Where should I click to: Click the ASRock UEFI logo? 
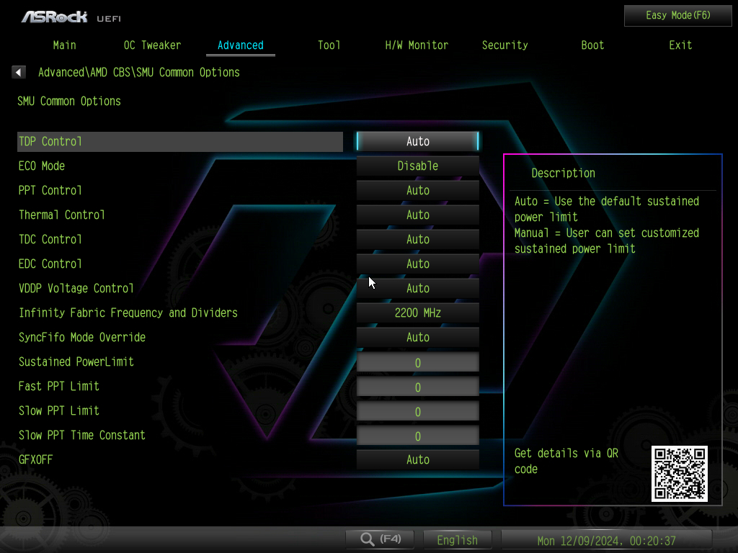(x=71, y=17)
